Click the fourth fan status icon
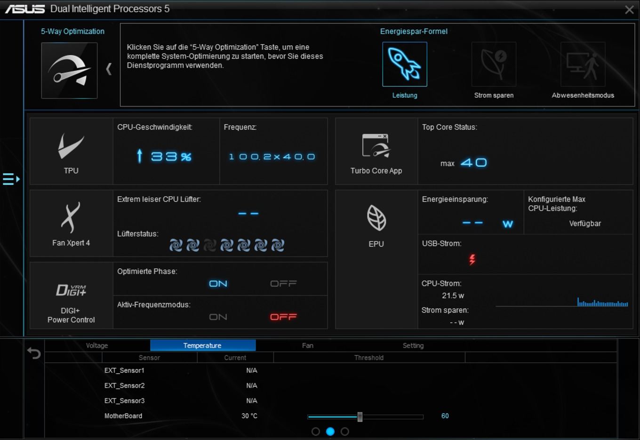This screenshot has width=640, height=440. [x=227, y=245]
